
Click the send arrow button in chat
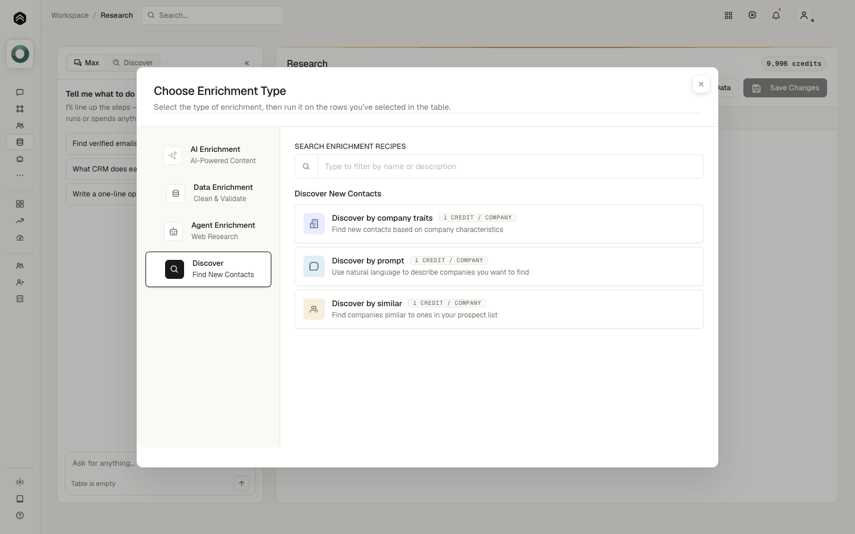coord(242,484)
